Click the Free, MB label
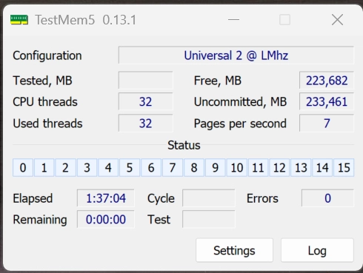363x273 pixels. 218,81
